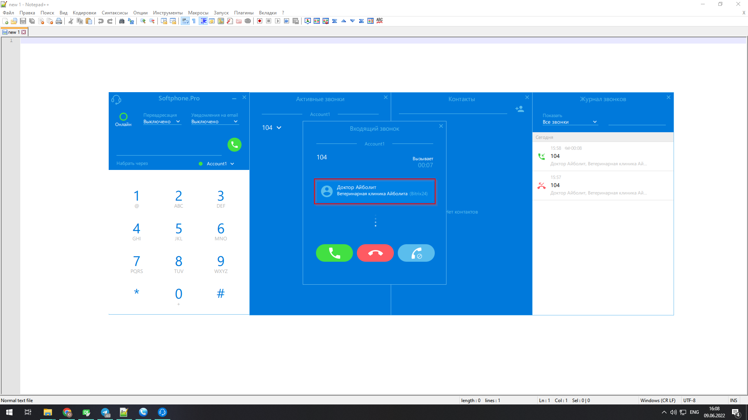
Task: Click the print icon in Notepad++ toolbar
Action: tap(59, 21)
